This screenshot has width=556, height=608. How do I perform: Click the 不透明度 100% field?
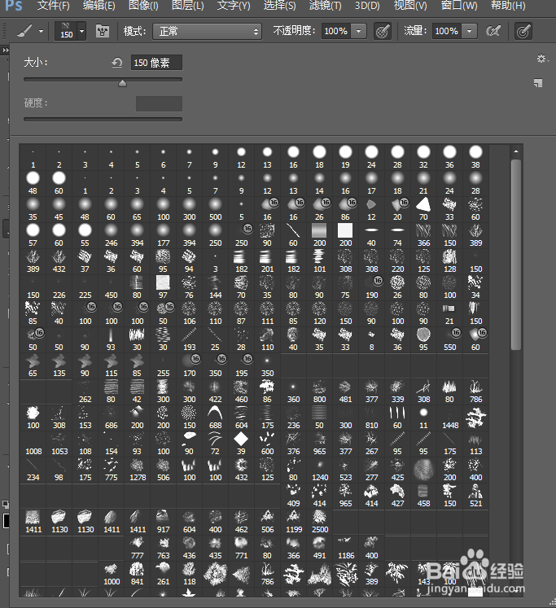click(335, 31)
